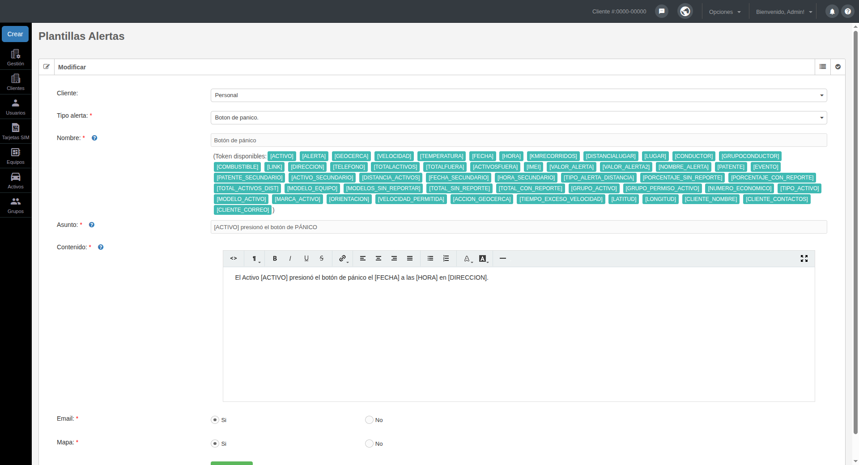Expand the Opciones menu
This screenshot has height=465, width=859.
pos(725,12)
